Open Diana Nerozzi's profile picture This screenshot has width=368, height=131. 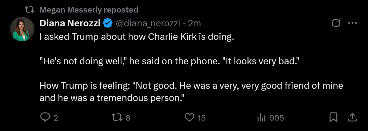tap(22, 29)
